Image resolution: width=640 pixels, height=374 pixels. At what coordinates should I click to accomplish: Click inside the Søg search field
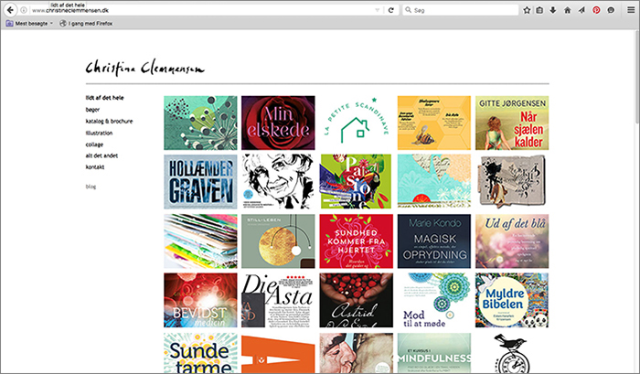(461, 10)
